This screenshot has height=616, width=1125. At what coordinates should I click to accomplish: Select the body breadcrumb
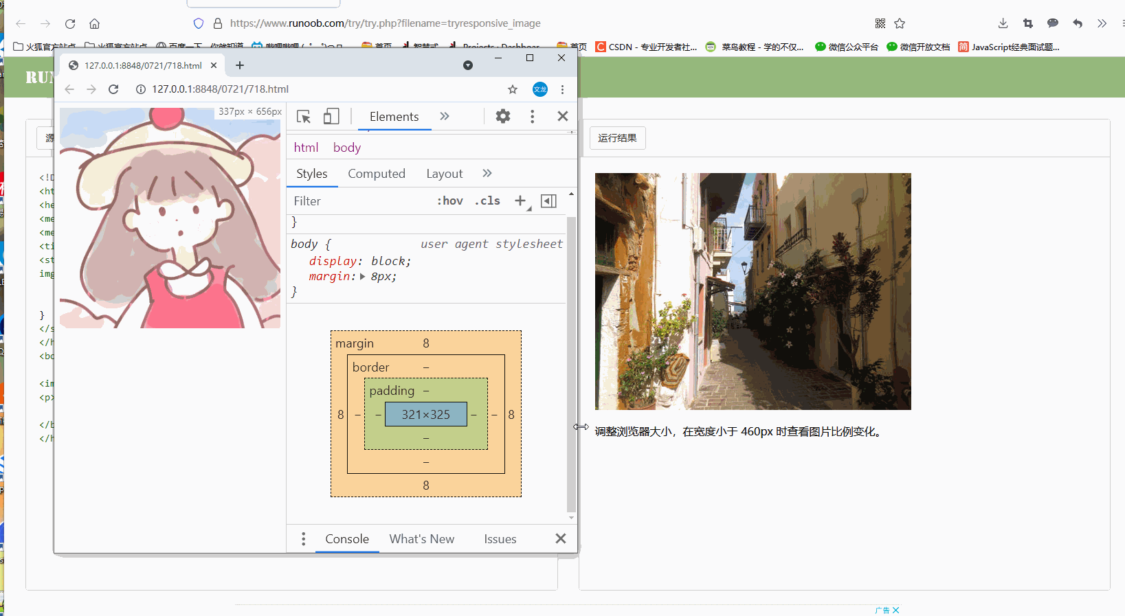click(347, 148)
